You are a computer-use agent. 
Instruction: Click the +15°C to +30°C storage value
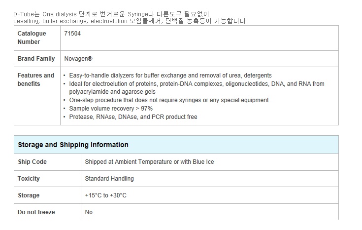point(105,195)
